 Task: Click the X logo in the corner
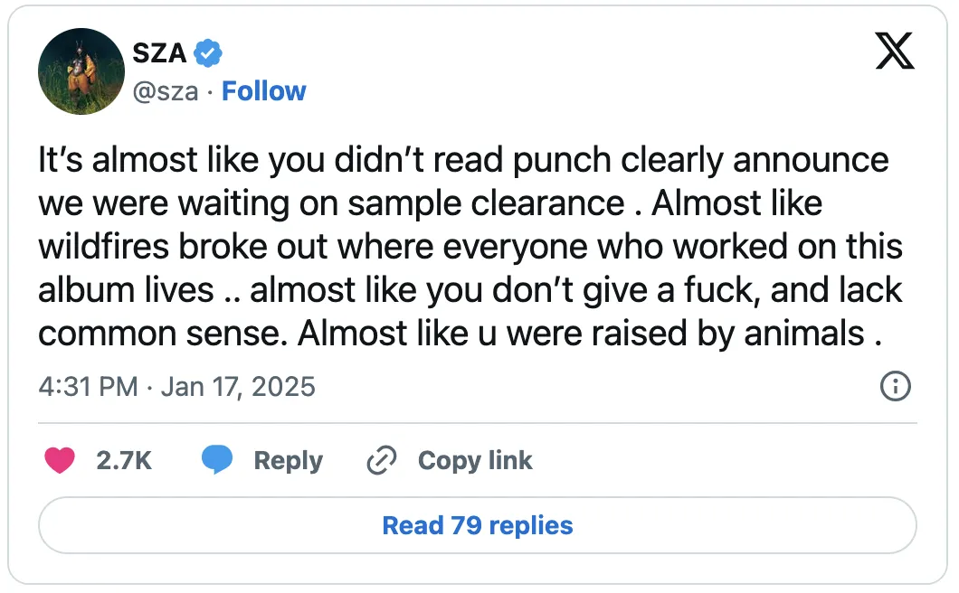point(894,52)
